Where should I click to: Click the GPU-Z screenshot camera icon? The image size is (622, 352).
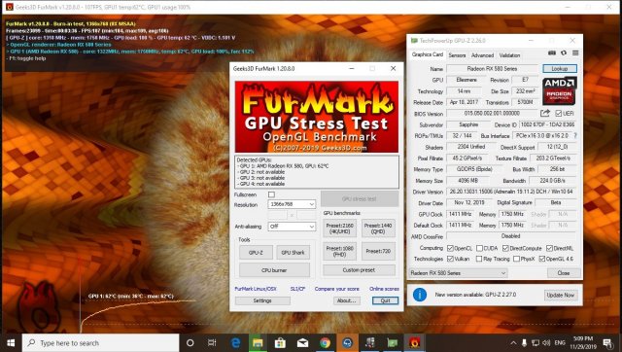click(552, 53)
